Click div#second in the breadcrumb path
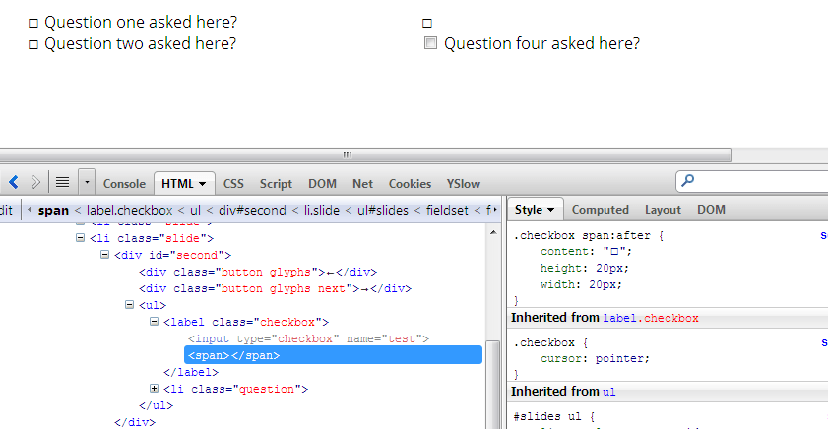Image resolution: width=828 pixels, height=429 pixels. tap(252, 210)
